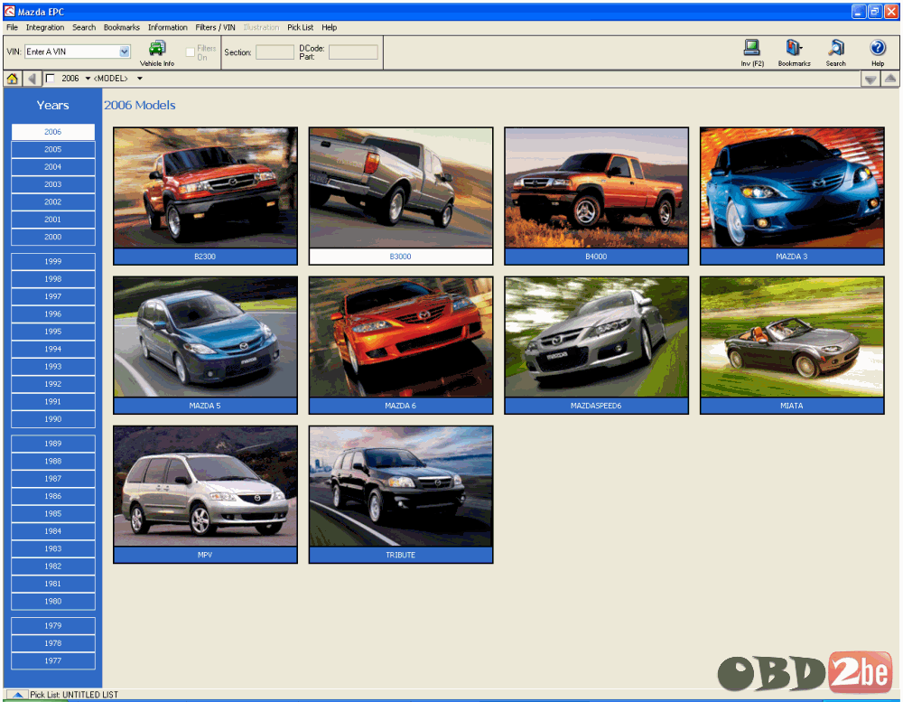Screen dimensions: 903x702
Task: Expand the Pick List panel arrow
Action: 17,695
